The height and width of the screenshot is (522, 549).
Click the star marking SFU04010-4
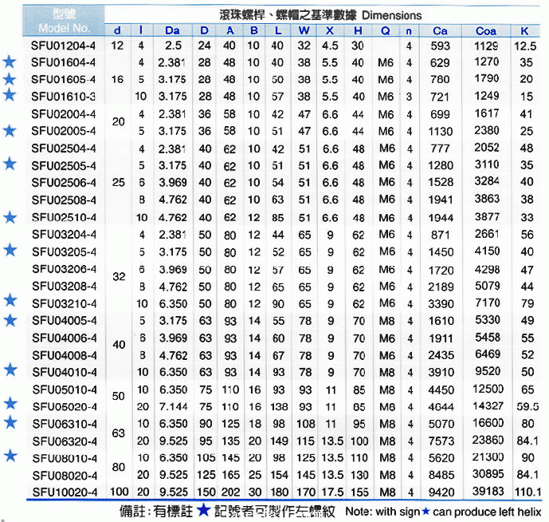click(x=10, y=370)
